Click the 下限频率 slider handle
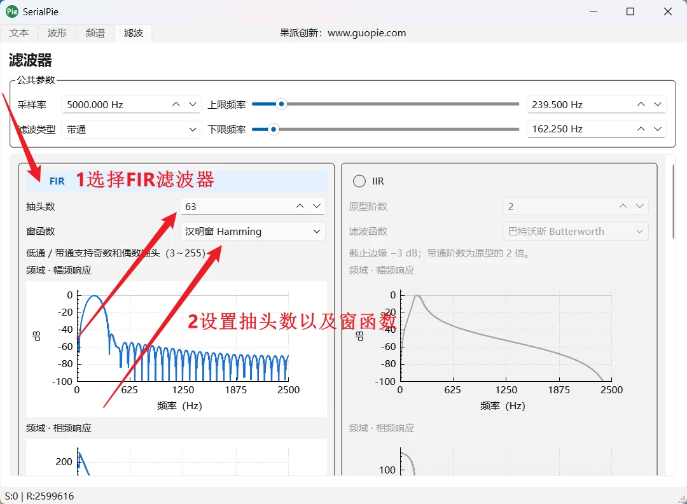 [274, 129]
